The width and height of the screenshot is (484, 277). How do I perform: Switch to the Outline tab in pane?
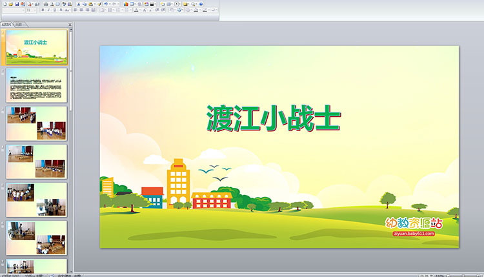tap(19, 25)
